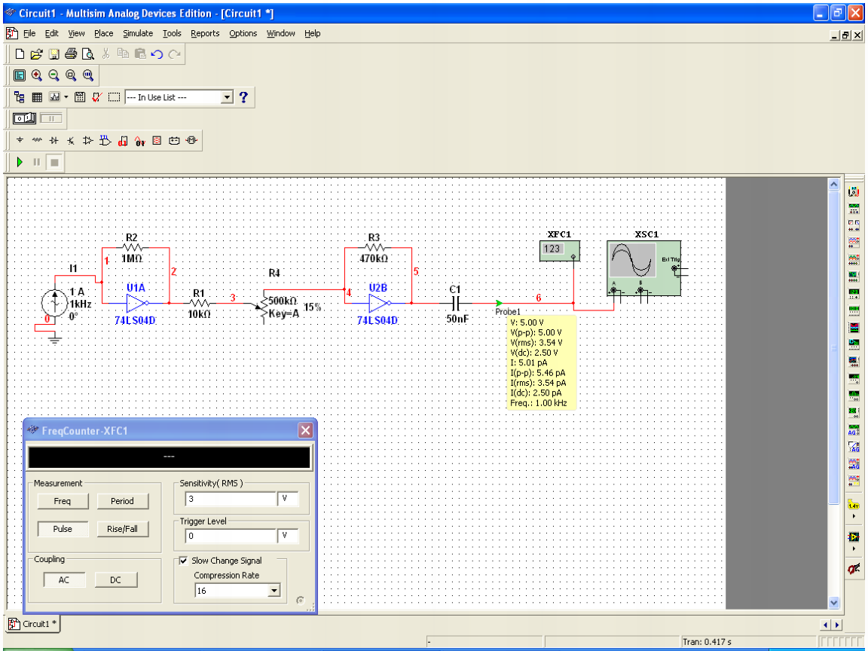Open the File menu
868x651 pixels.
coord(29,33)
